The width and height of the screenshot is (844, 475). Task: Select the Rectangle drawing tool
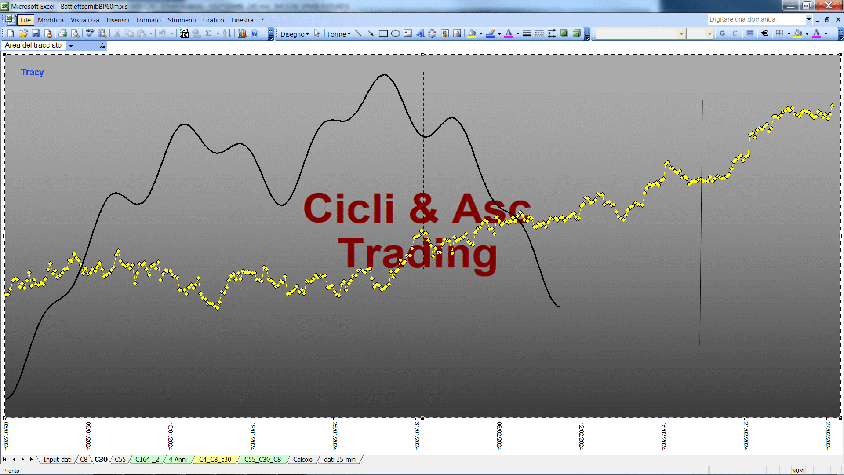coord(383,33)
